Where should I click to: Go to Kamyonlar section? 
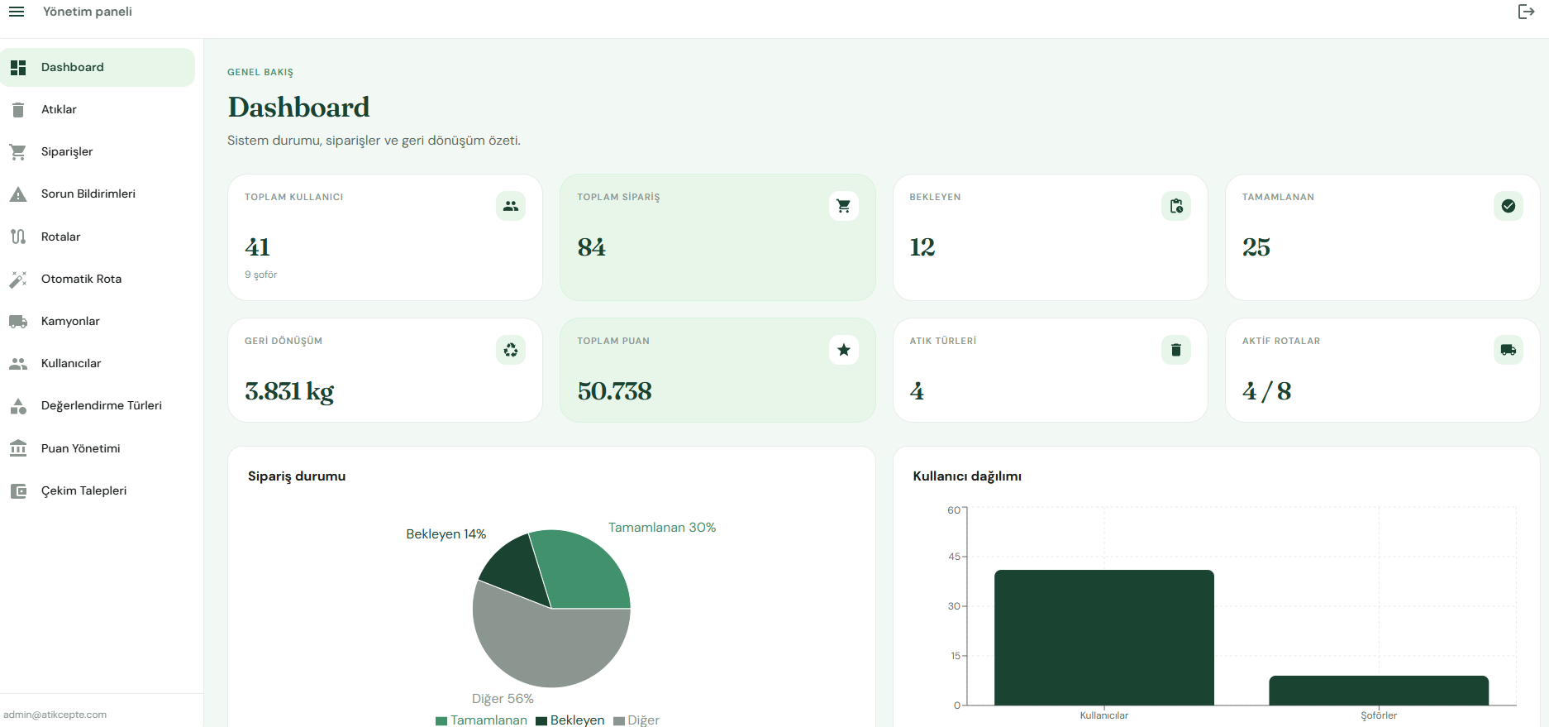click(x=98, y=321)
